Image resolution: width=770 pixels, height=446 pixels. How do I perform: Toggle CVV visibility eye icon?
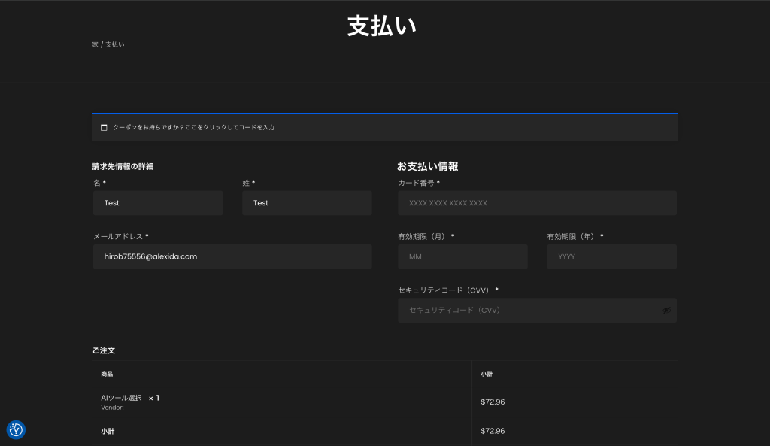pyautogui.click(x=666, y=310)
